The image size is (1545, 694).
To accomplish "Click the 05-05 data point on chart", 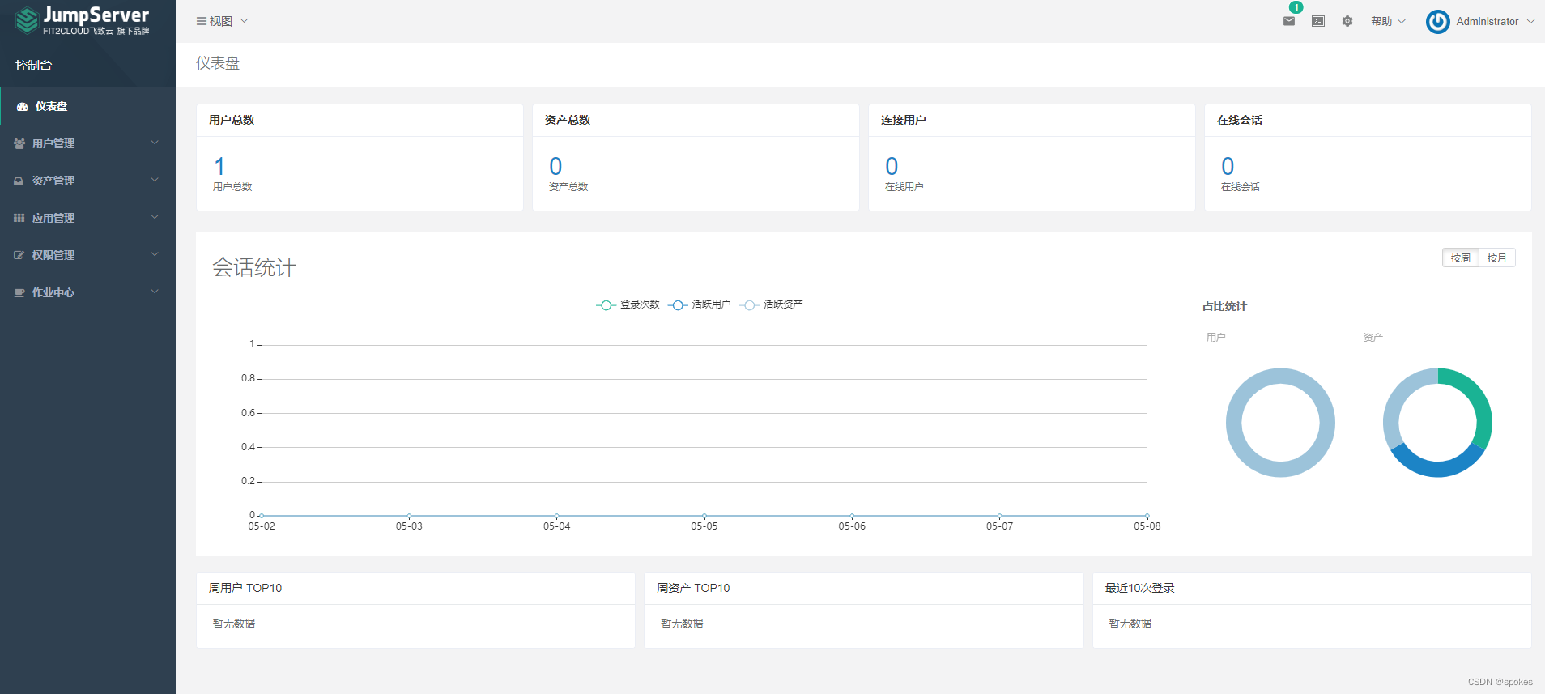I will (x=704, y=516).
